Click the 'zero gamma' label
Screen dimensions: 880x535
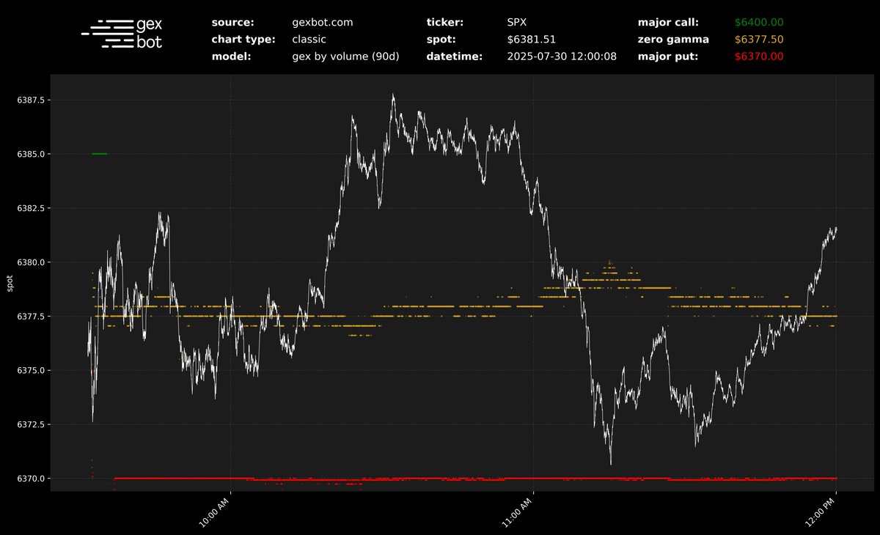[x=673, y=40]
